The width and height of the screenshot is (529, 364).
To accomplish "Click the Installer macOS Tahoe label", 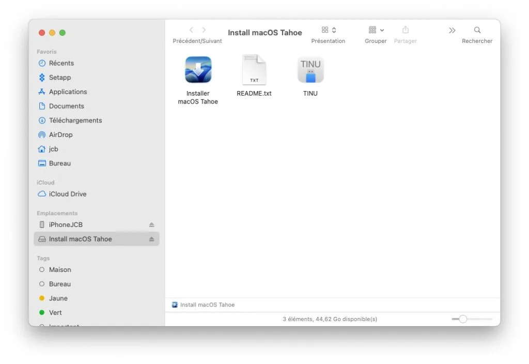I will (198, 97).
